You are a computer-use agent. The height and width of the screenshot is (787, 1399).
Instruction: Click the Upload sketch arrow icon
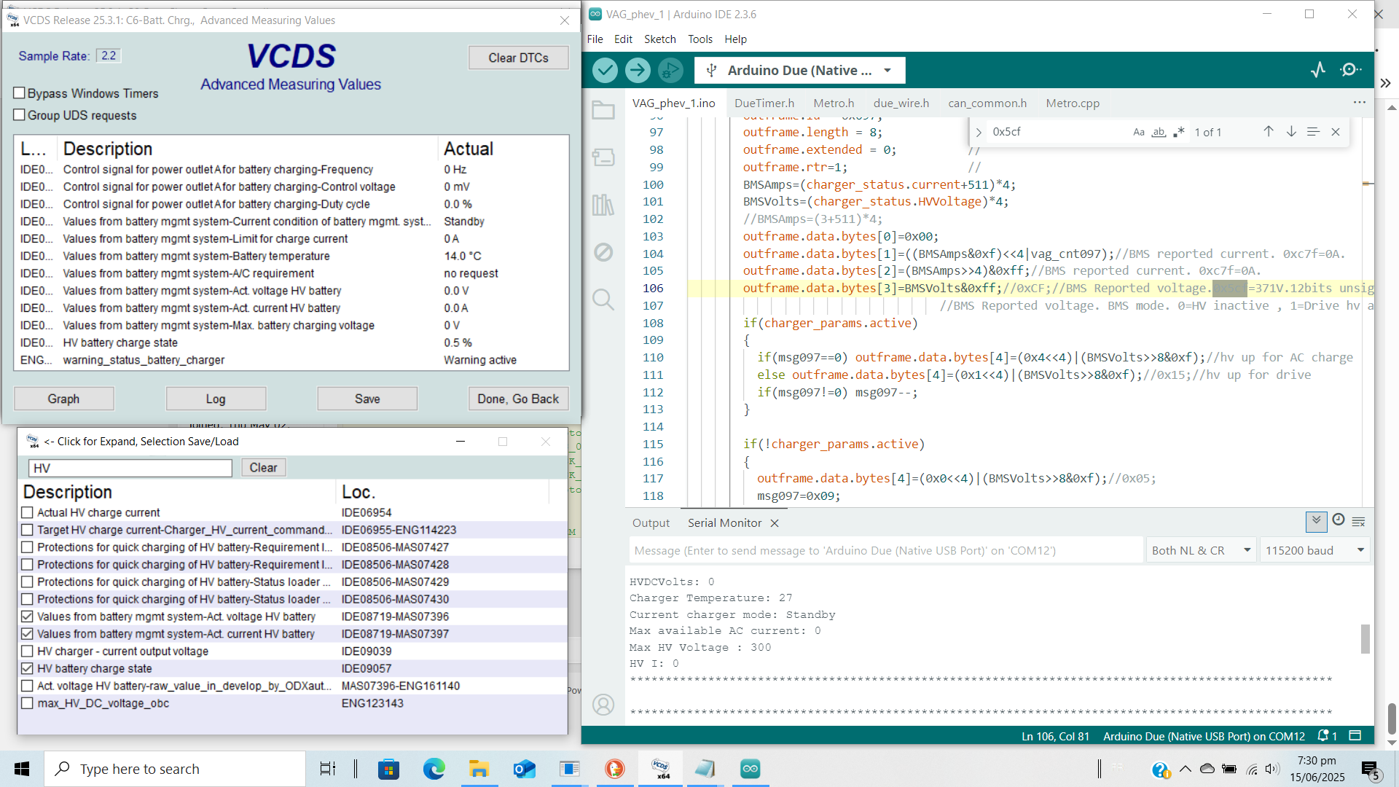click(x=638, y=70)
